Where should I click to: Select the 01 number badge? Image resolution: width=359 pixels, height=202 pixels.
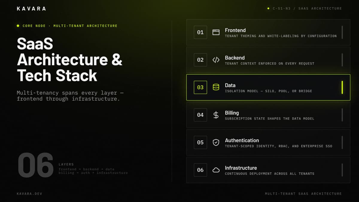(x=200, y=32)
